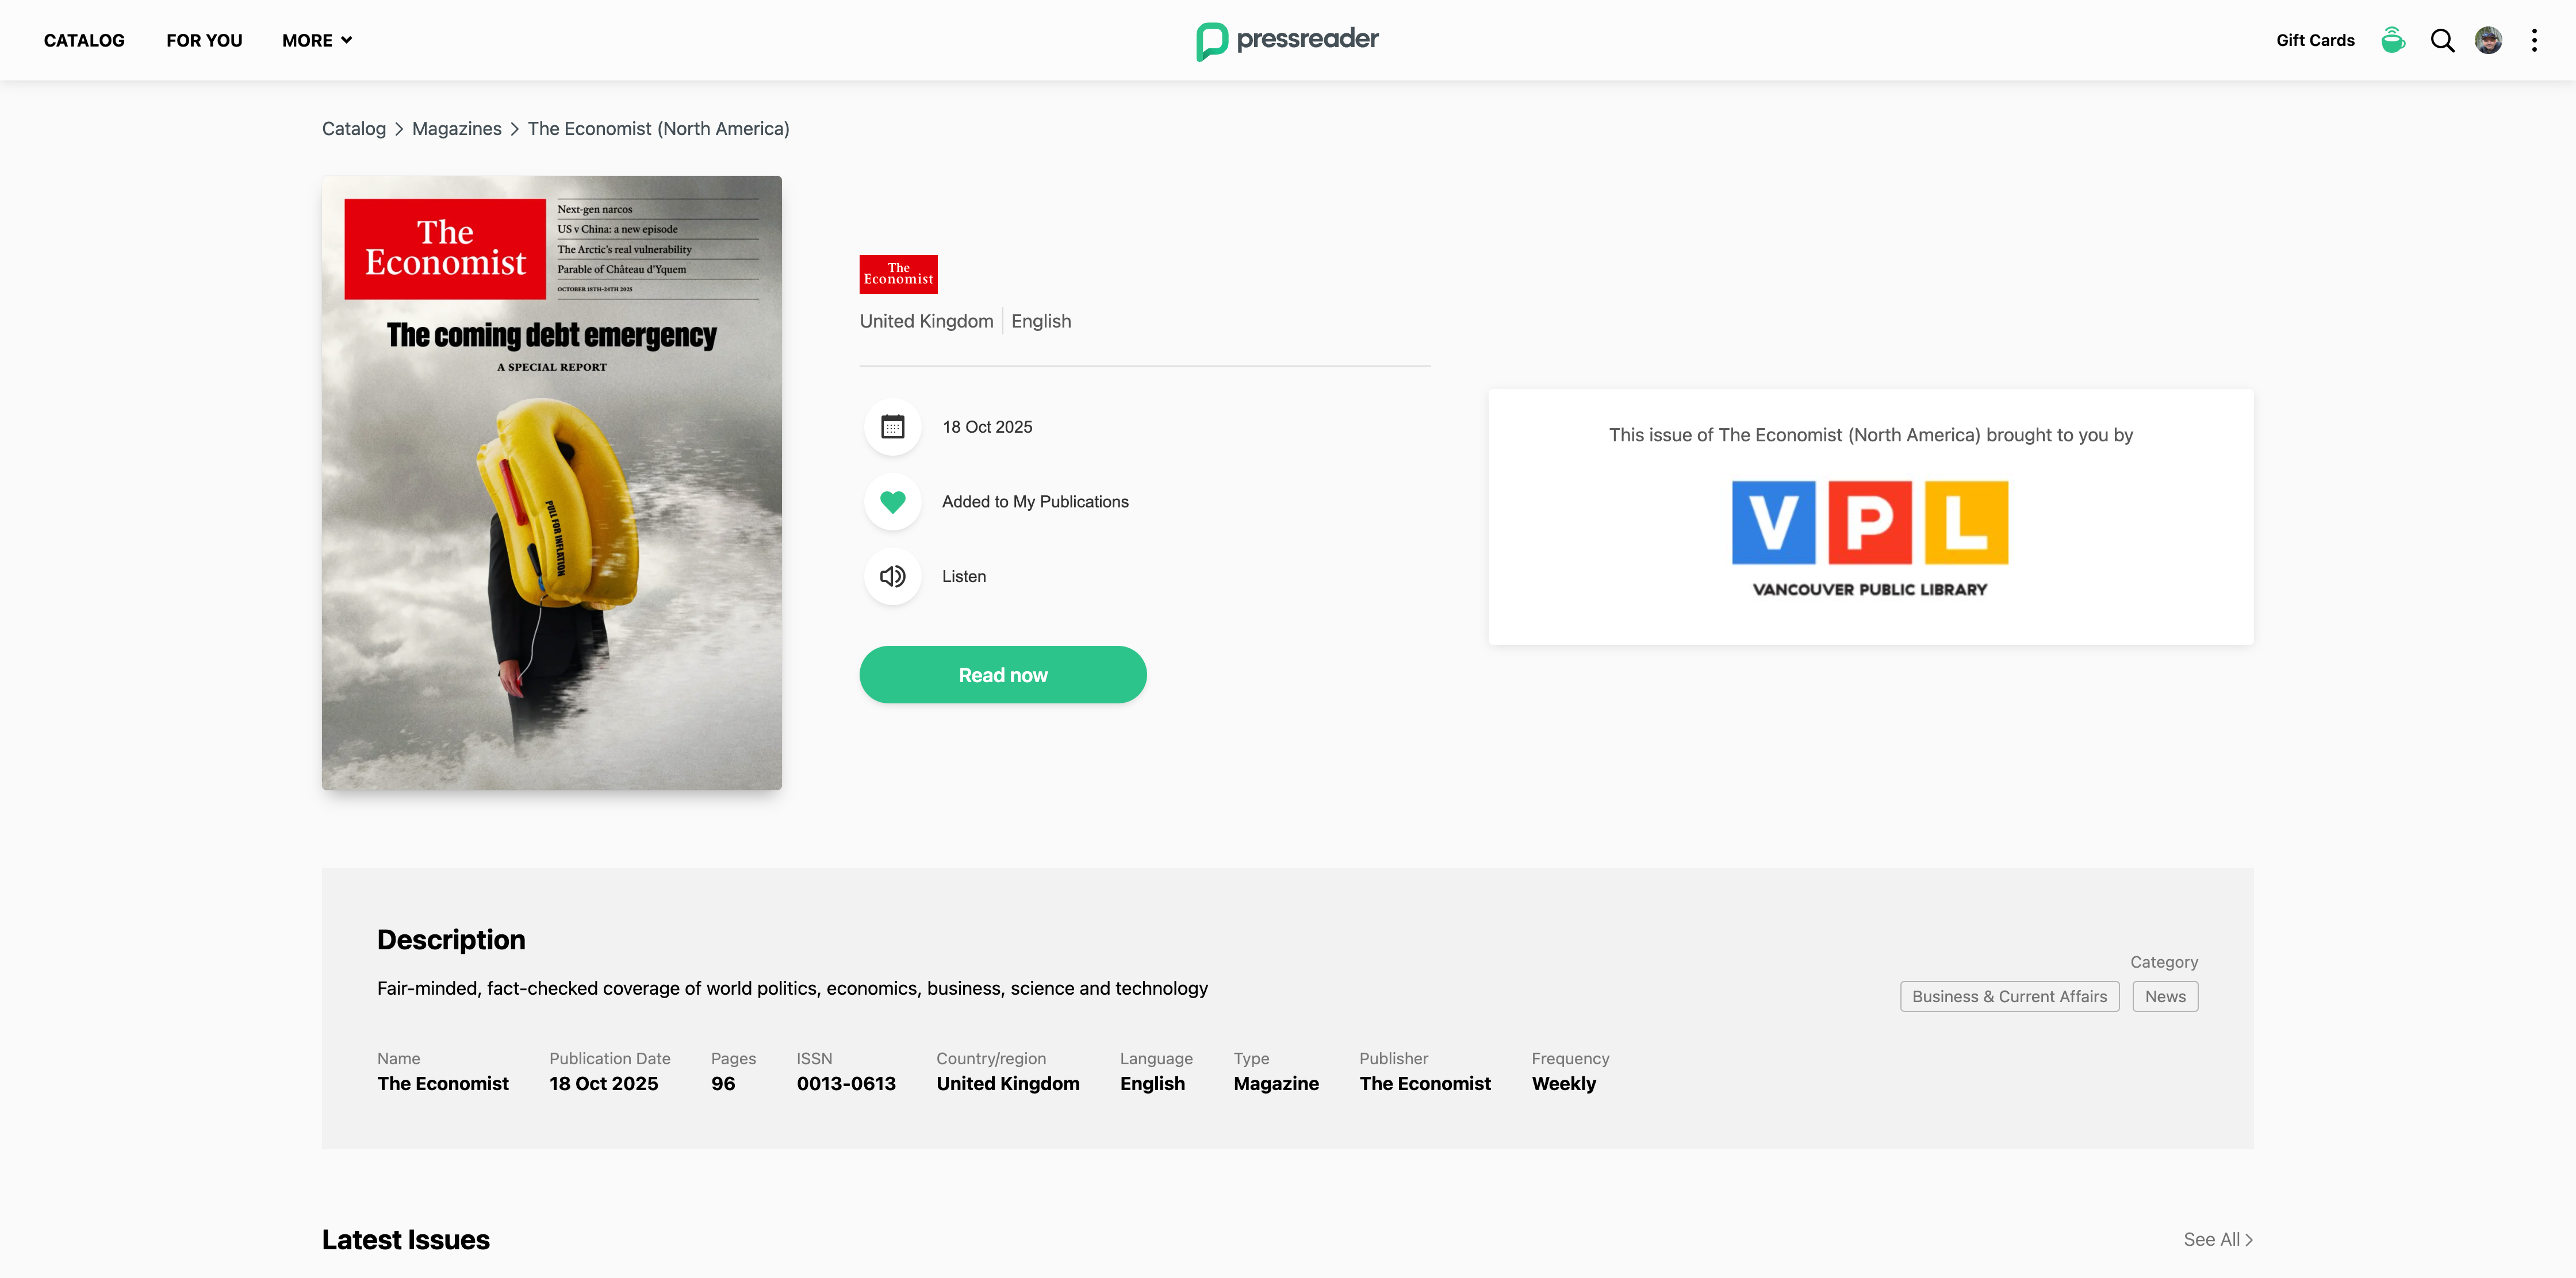Open The Economist cover thumbnail
The image size is (2576, 1278).
pos(551,483)
